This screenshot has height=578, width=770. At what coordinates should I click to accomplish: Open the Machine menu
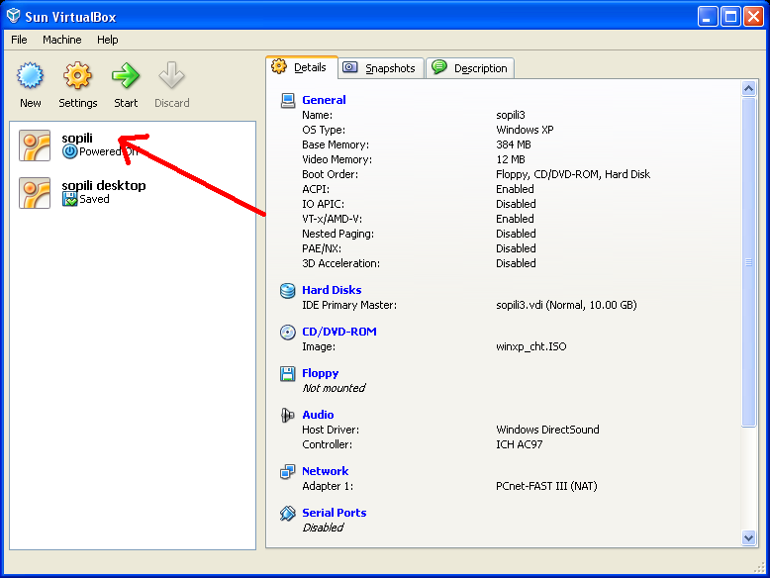coord(62,40)
